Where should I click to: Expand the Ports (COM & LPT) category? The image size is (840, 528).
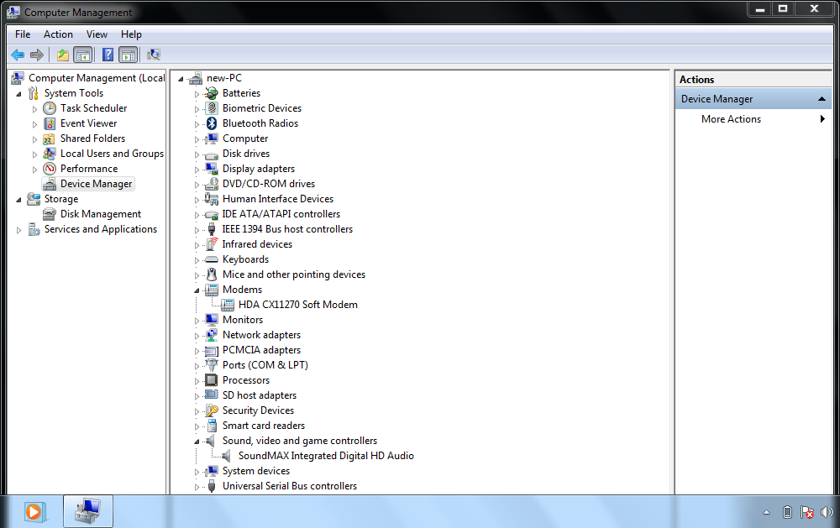pyautogui.click(x=197, y=366)
